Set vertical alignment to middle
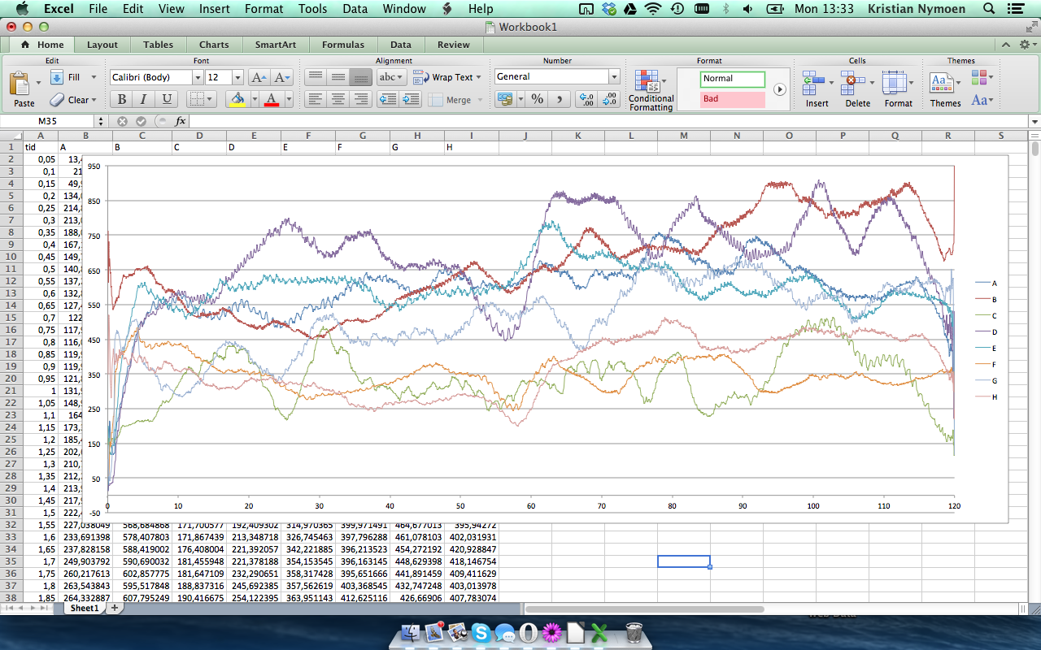This screenshot has width=1041, height=650. [338, 77]
